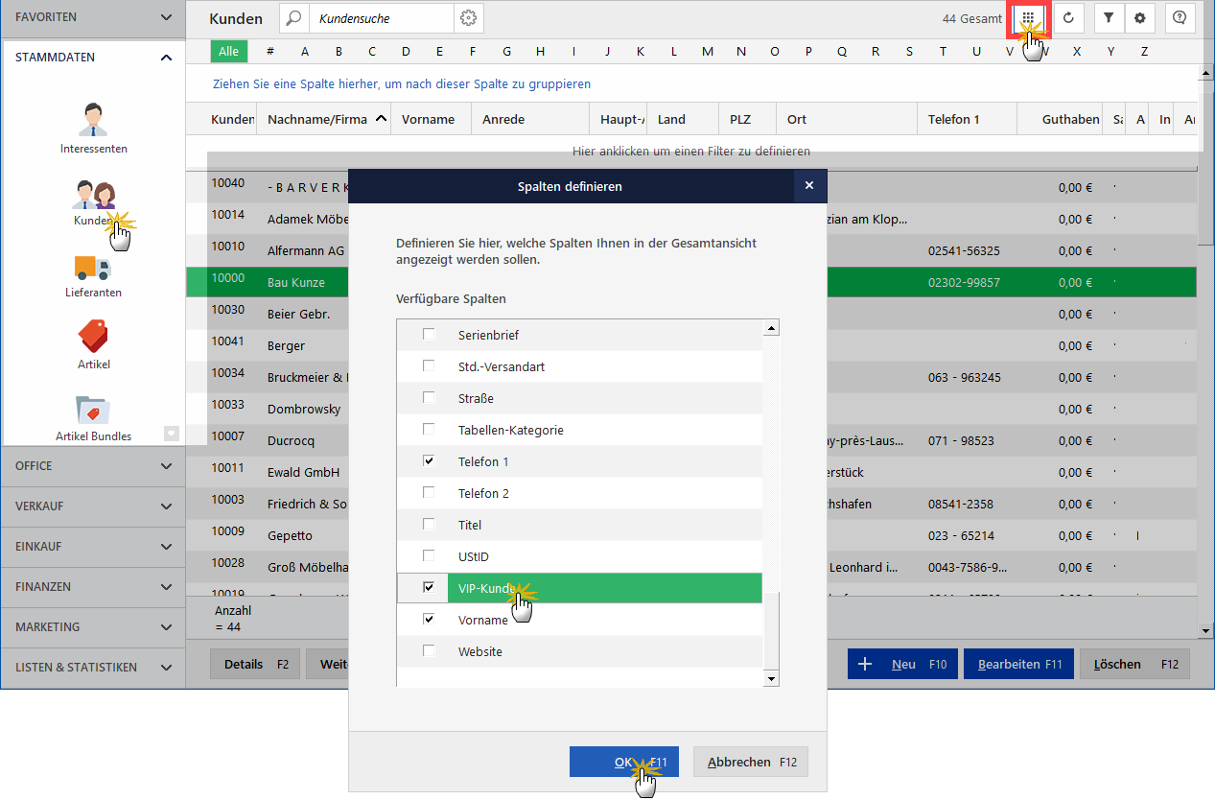This screenshot has height=800, width=1215.
Task: Click the Details F2 button
Action: (x=254, y=664)
